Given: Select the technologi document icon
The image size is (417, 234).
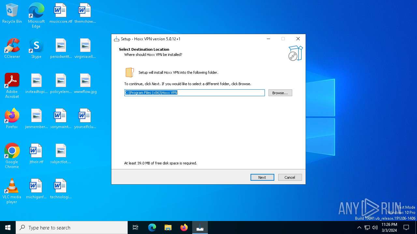Looking at the screenshot, I should (61, 189).
